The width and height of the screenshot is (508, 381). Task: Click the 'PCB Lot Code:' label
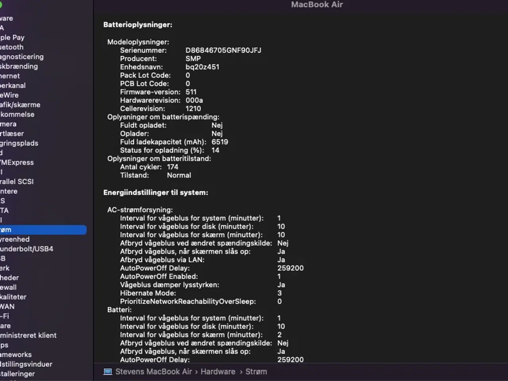(x=144, y=84)
